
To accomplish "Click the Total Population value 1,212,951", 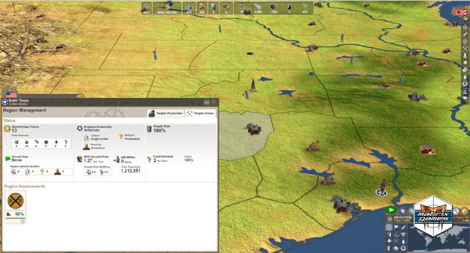I will pyautogui.click(x=130, y=171).
